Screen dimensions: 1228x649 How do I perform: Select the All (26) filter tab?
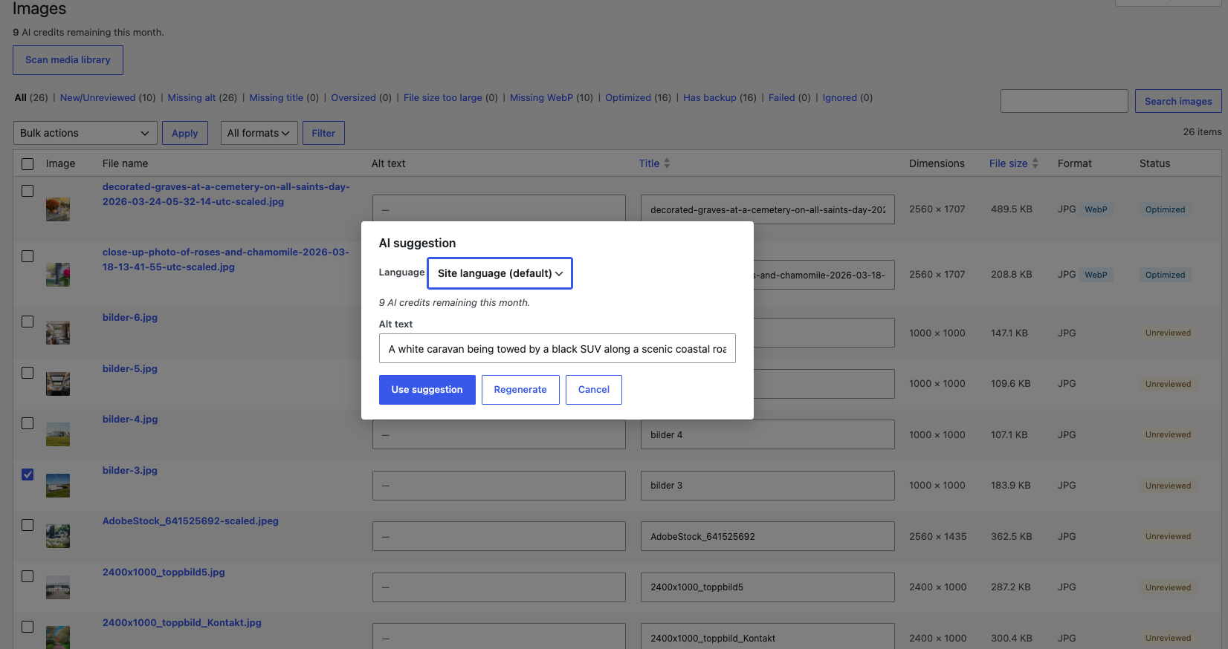pyautogui.click(x=31, y=97)
